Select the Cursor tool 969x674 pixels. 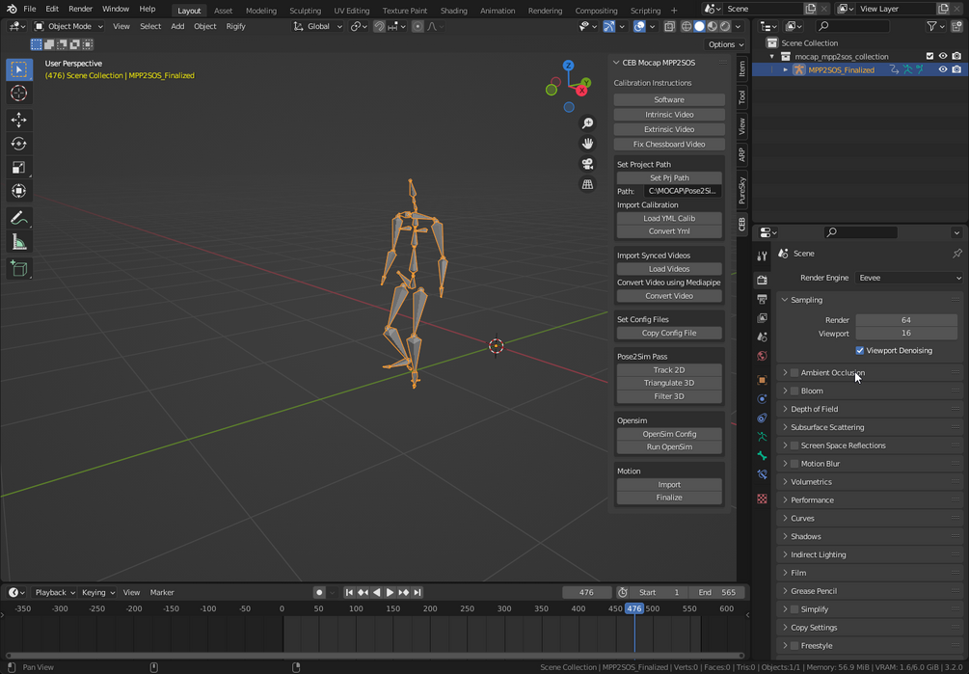[18, 94]
